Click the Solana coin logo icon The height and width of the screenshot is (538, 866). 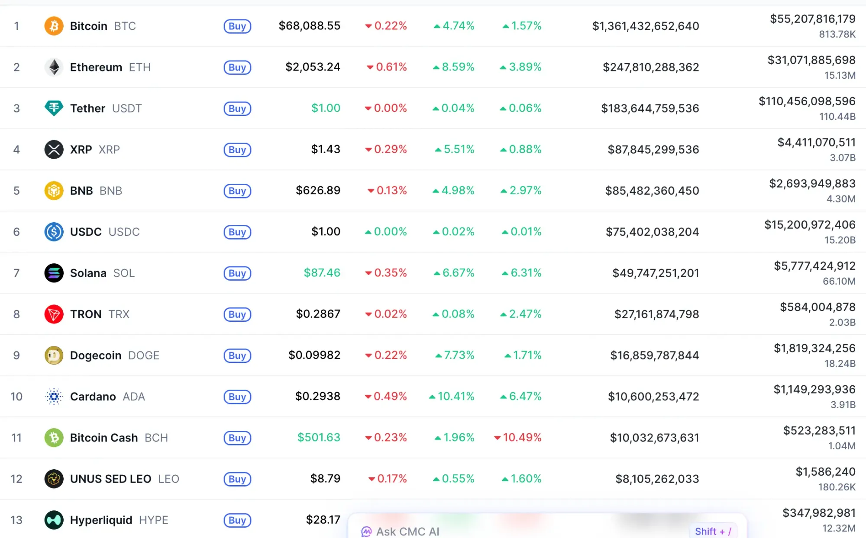pyautogui.click(x=54, y=273)
